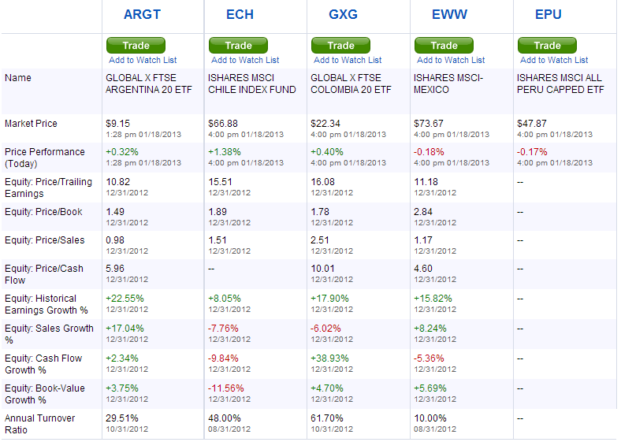Select the Equity: Historical Earnings Growth % label

(x=46, y=305)
